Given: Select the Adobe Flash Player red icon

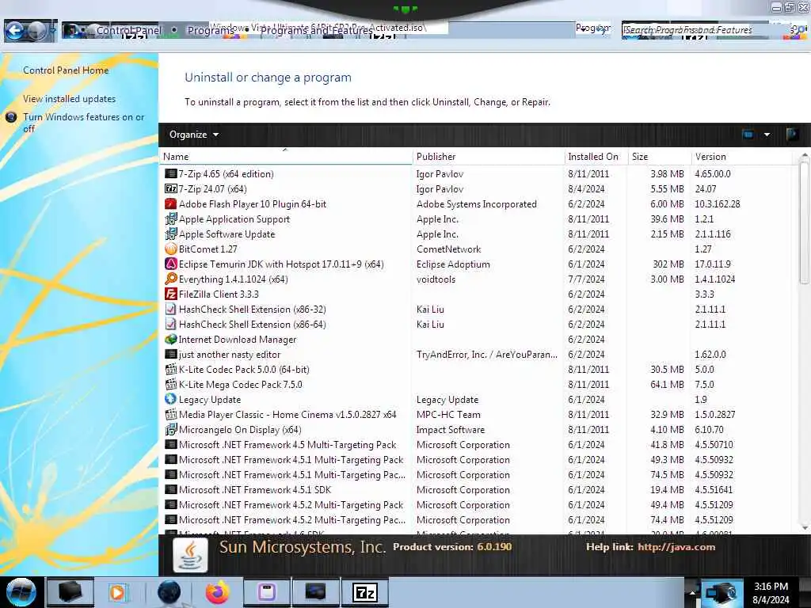Looking at the screenshot, I should (171, 203).
